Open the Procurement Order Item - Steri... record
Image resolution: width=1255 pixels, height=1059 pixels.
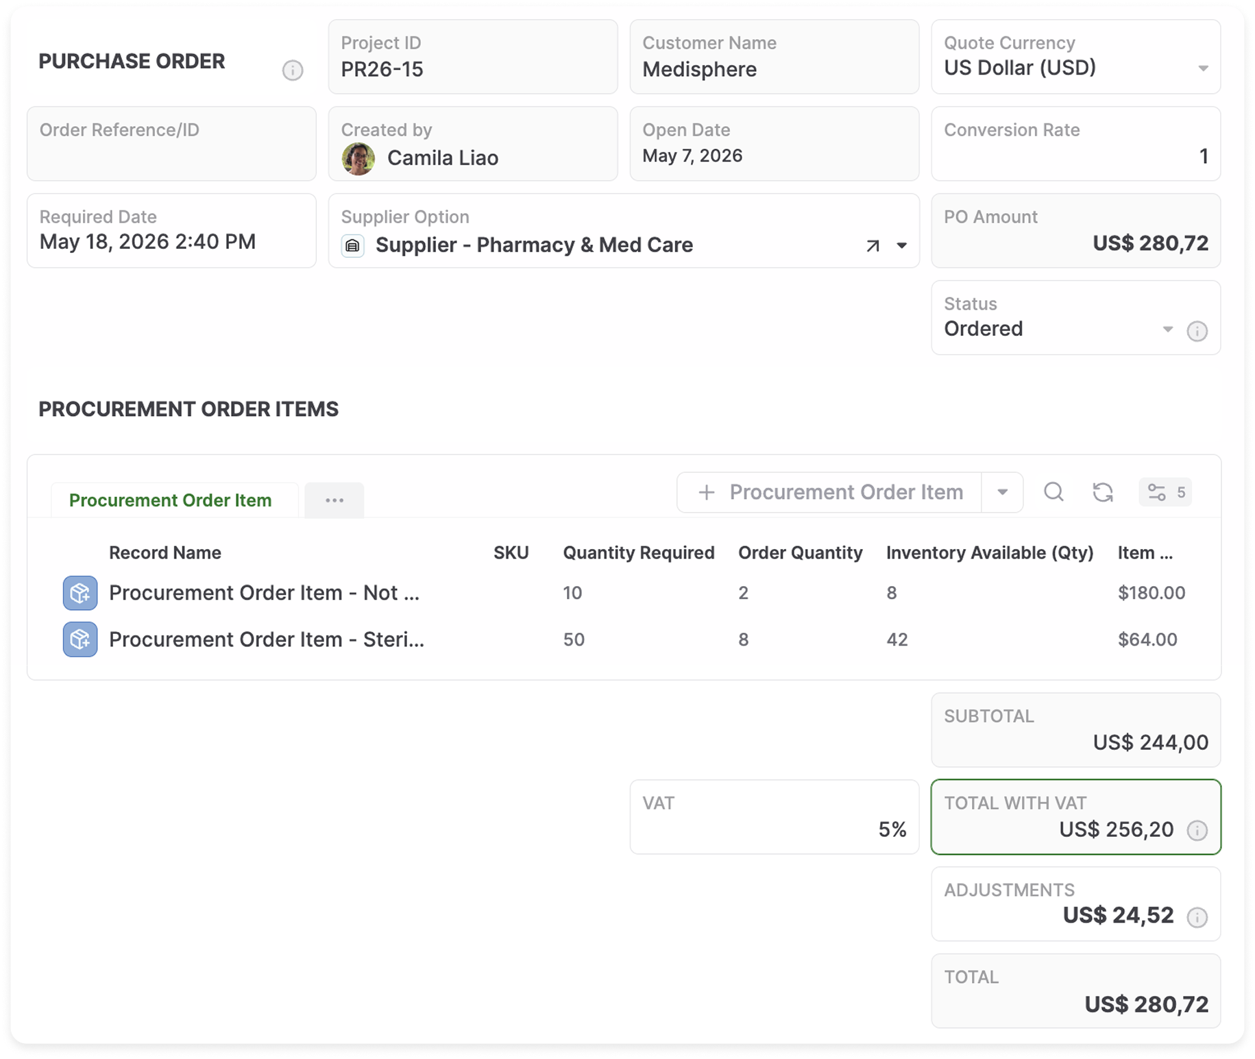pos(267,640)
